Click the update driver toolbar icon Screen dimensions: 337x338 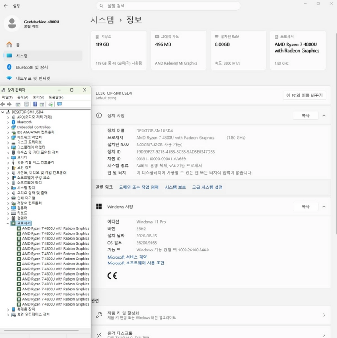tap(50, 105)
